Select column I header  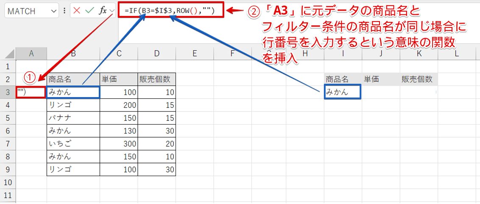pyautogui.click(x=343, y=54)
